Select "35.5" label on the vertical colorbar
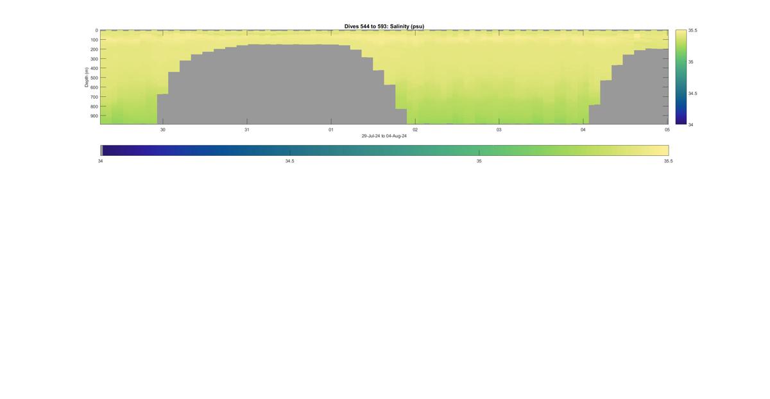 click(x=693, y=30)
